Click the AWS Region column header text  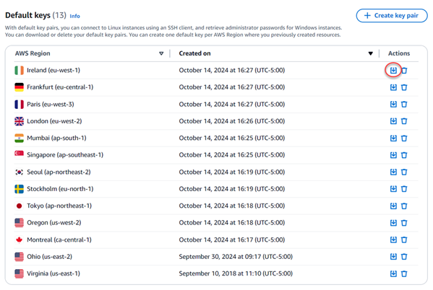tap(33, 53)
